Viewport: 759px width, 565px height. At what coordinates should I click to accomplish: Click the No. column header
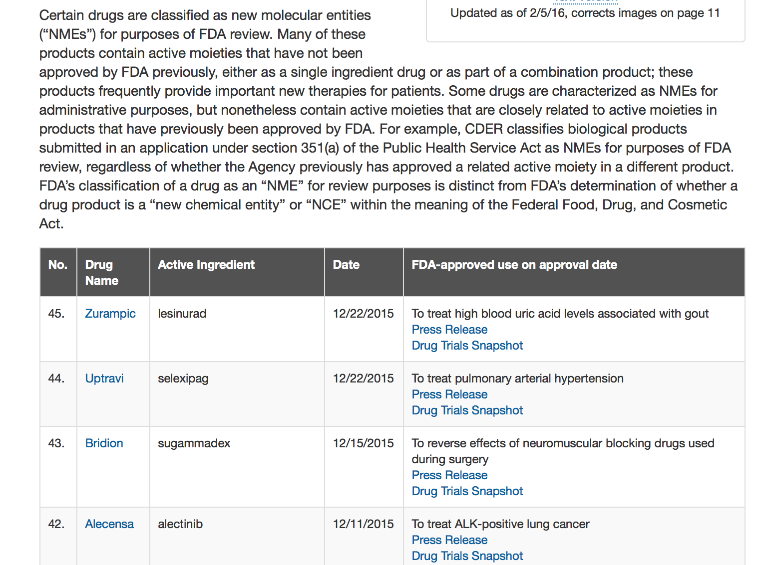pyautogui.click(x=57, y=265)
